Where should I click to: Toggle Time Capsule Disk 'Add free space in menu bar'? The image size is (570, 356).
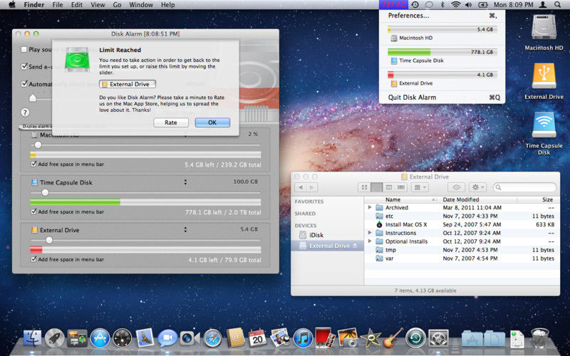(x=33, y=211)
